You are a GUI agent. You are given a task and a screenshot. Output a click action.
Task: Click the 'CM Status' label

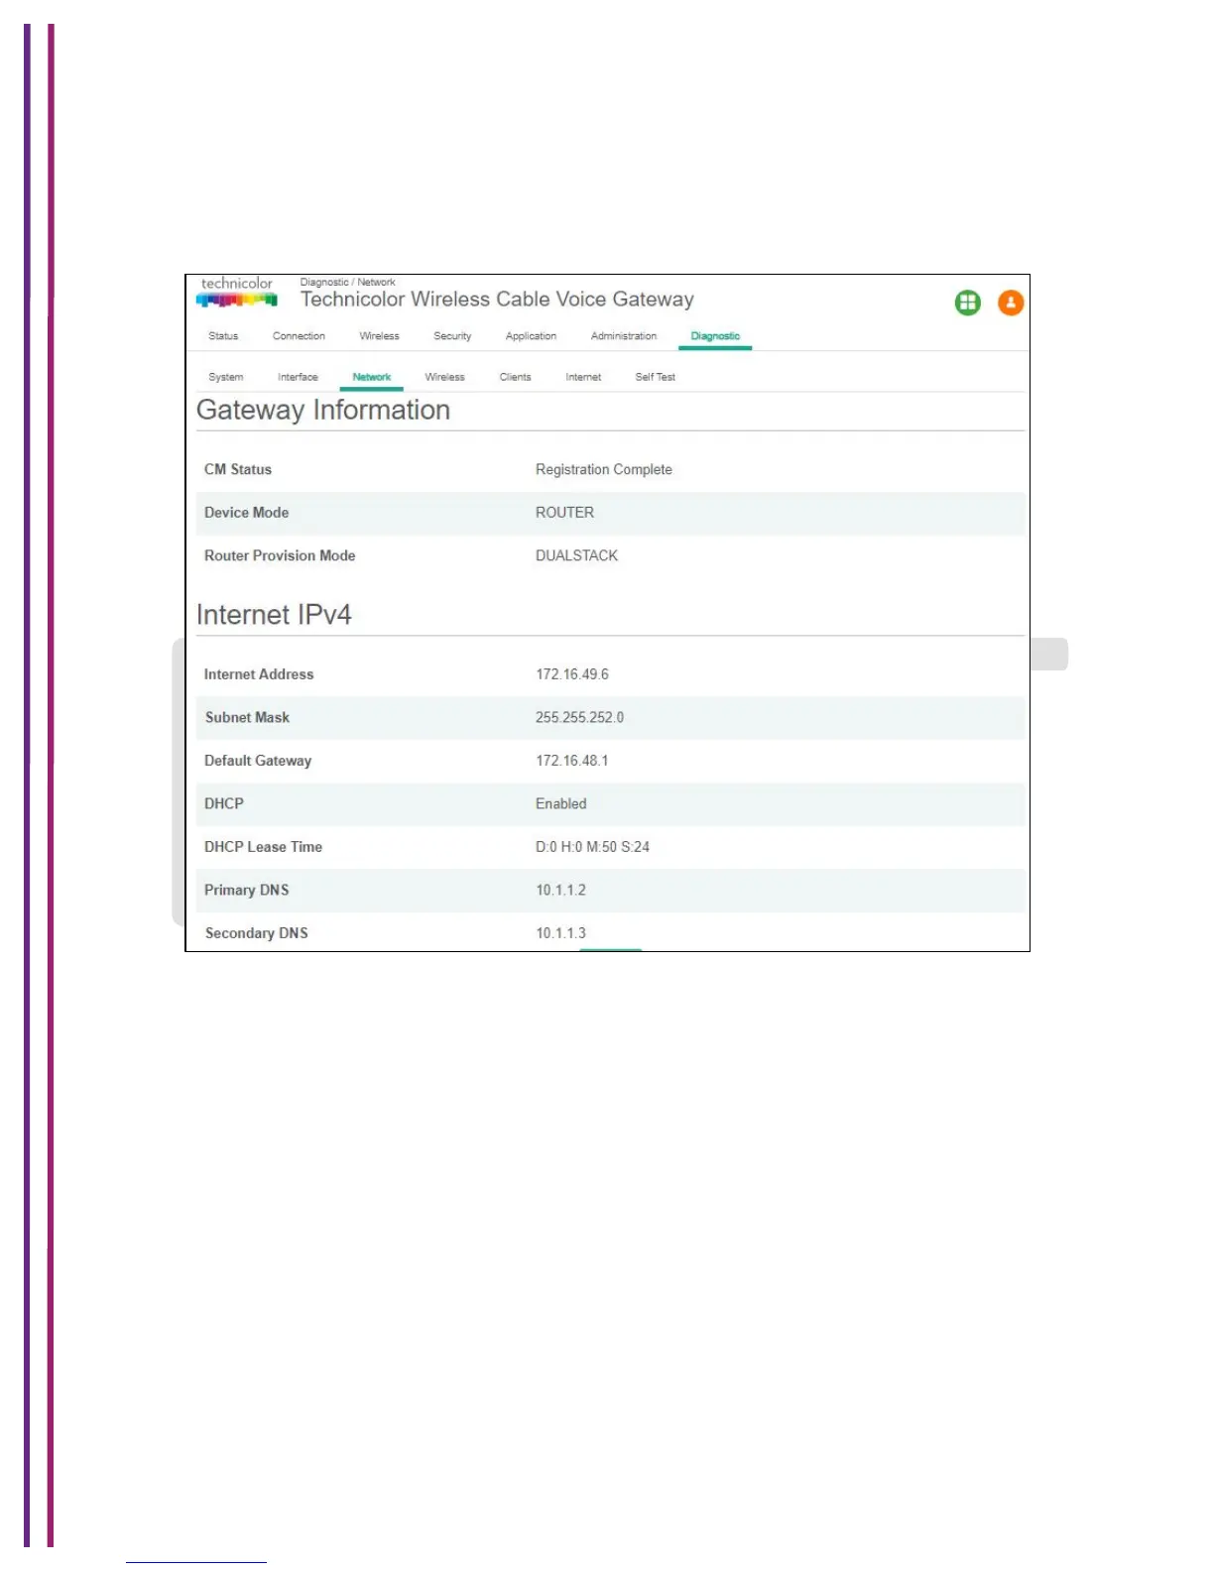pos(238,470)
